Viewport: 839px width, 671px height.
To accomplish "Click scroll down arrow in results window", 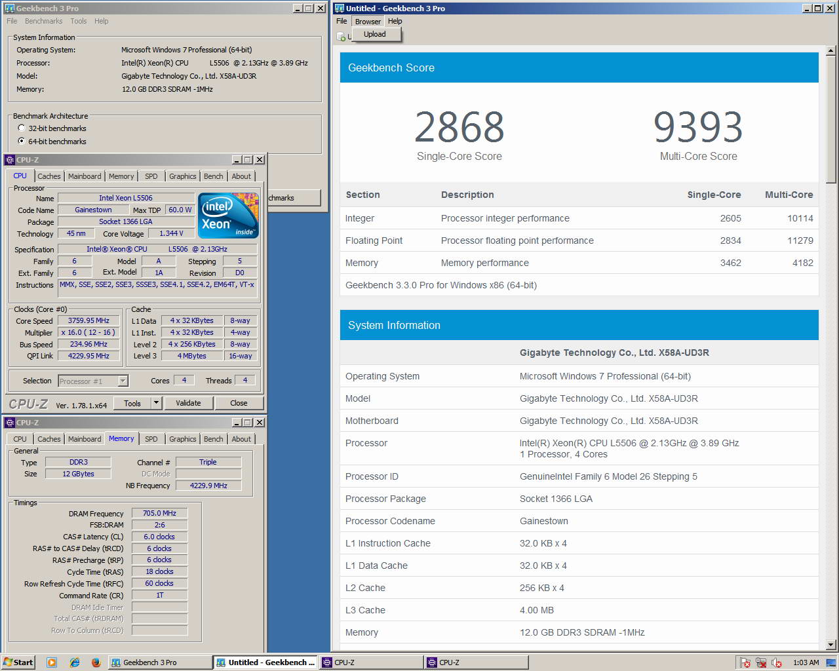I will (831, 645).
